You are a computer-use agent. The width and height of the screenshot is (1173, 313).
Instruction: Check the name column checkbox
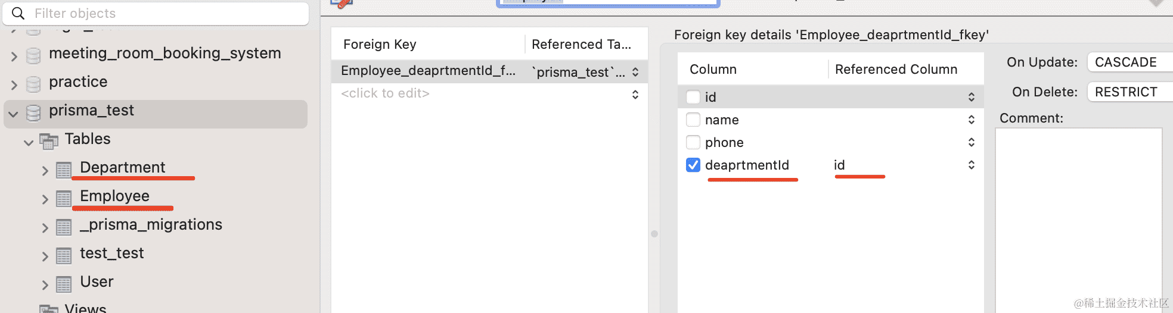pyautogui.click(x=693, y=120)
